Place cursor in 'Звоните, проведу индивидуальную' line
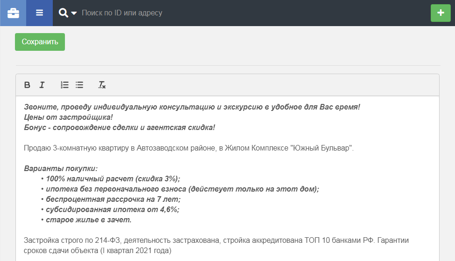 (x=192, y=107)
